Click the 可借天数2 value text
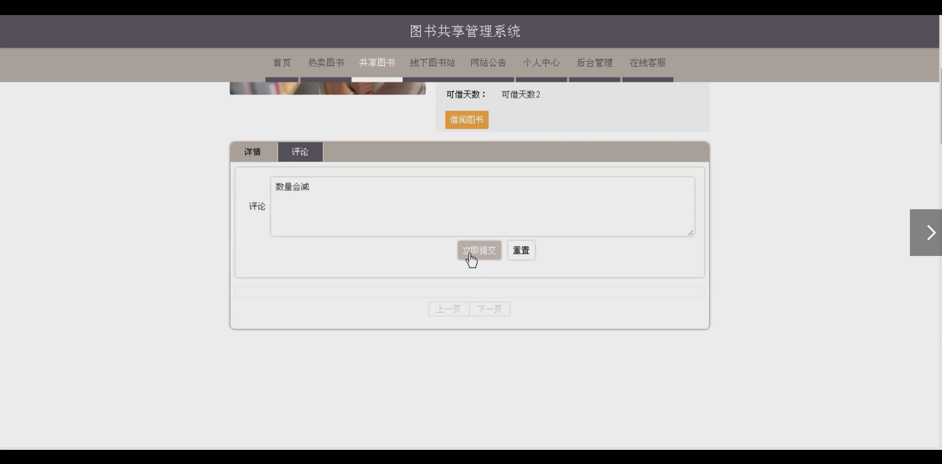Image resolution: width=942 pixels, height=464 pixels. click(521, 95)
